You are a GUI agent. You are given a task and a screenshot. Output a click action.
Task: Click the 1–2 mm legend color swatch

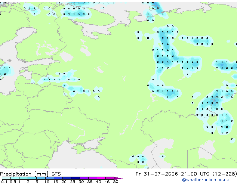(24, 178)
